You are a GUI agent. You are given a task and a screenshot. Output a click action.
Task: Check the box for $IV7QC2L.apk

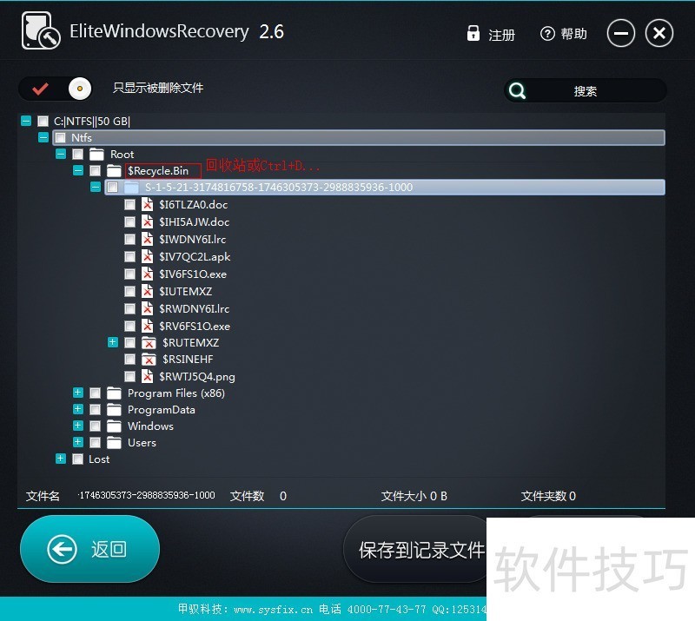[129, 257]
